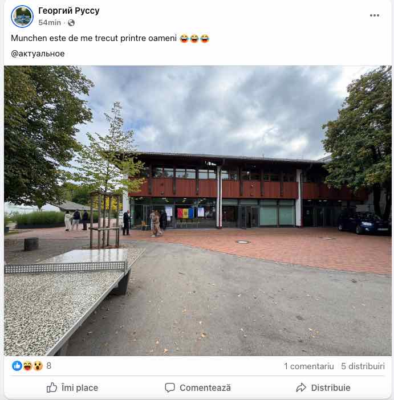Click the speech bubble comment icon
This screenshot has height=400, width=394.
(x=170, y=387)
